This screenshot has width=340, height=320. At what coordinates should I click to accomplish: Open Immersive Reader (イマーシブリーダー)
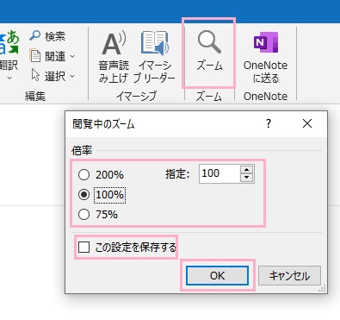pyautogui.click(x=155, y=57)
